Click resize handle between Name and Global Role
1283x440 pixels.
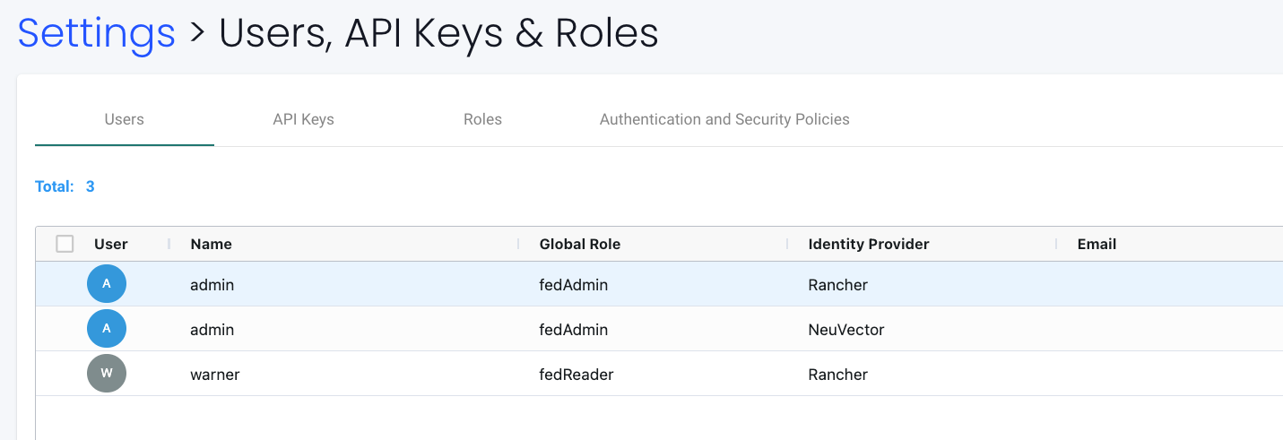(519, 244)
